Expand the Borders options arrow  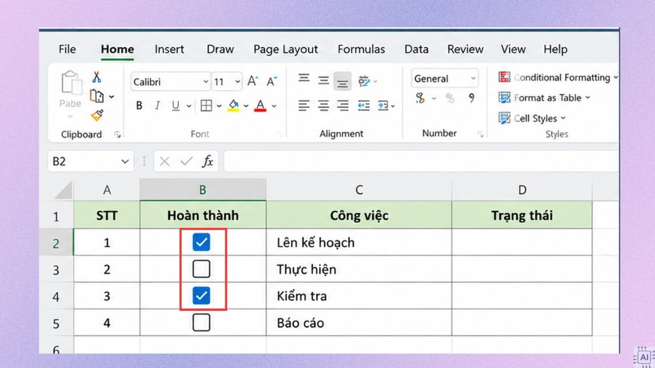(219, 106)
